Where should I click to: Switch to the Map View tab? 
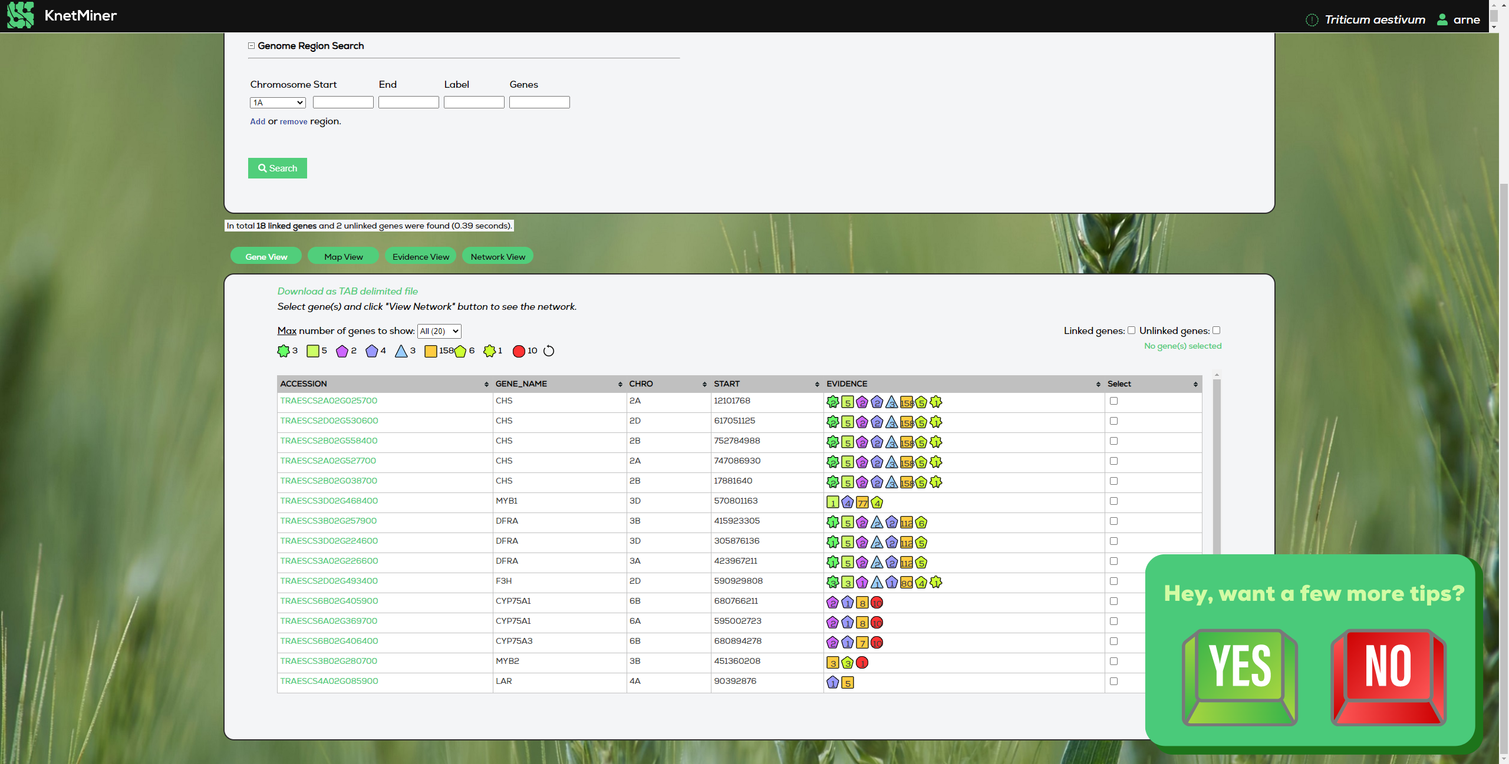coord(342,256)
